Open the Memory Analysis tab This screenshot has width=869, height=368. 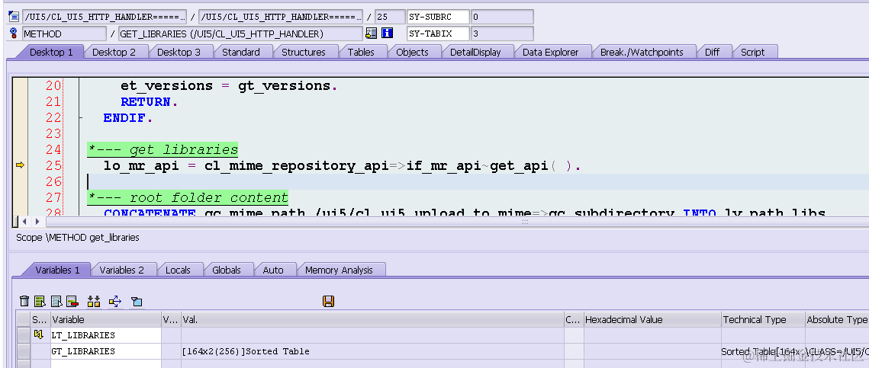[339, 270]
